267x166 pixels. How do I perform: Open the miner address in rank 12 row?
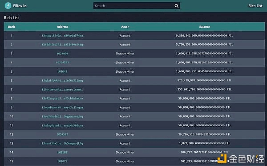coord(62,134)
